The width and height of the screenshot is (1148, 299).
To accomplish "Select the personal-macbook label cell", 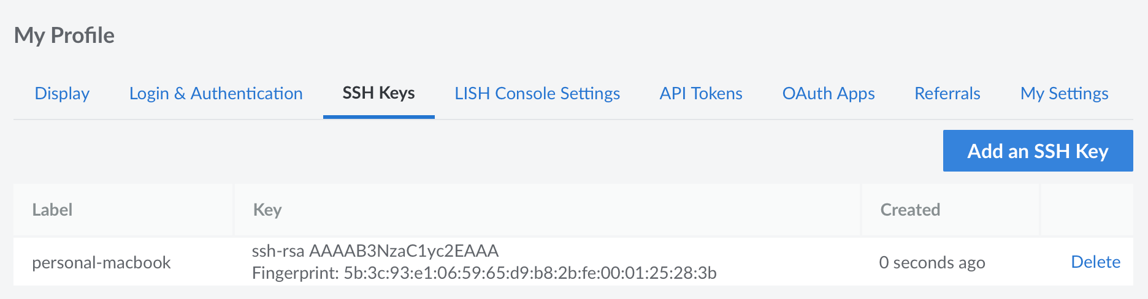I will pos(101,263).
